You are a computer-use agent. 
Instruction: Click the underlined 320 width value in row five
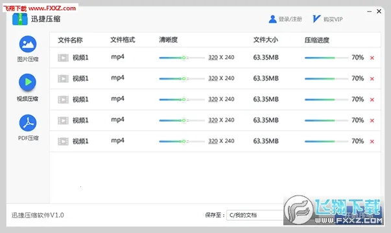click(213, 141)
